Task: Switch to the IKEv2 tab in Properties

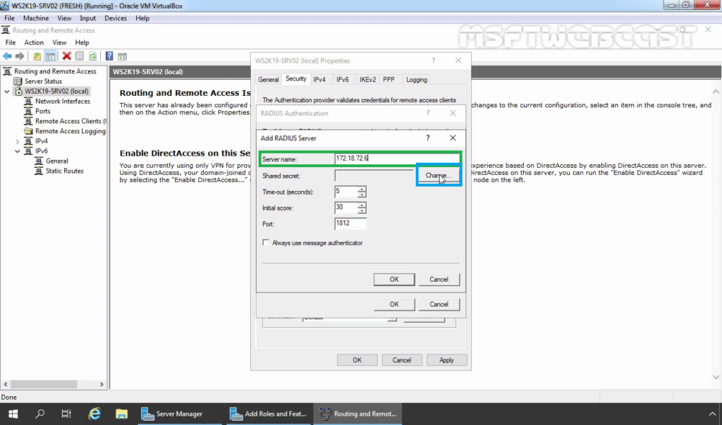Action: point(367,80)
